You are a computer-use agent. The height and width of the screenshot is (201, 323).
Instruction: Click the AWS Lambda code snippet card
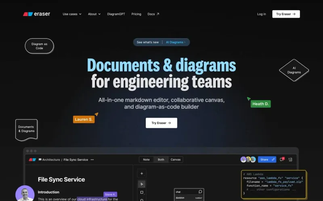tap(274, 184)
